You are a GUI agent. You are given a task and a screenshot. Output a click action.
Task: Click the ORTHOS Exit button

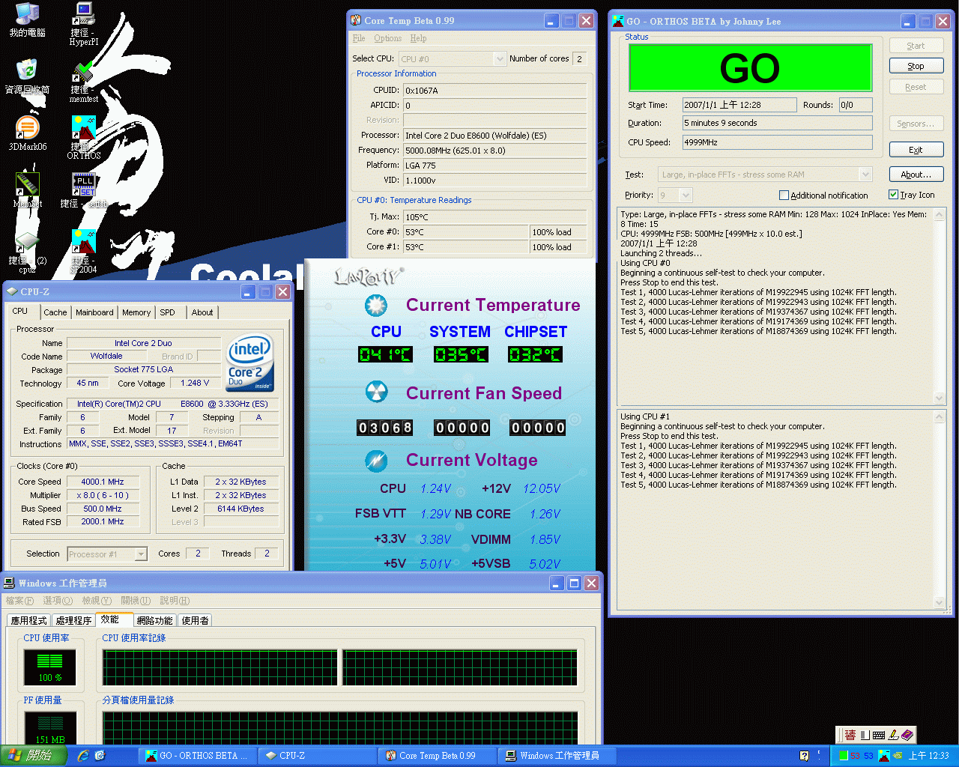(x=916, y=150)
